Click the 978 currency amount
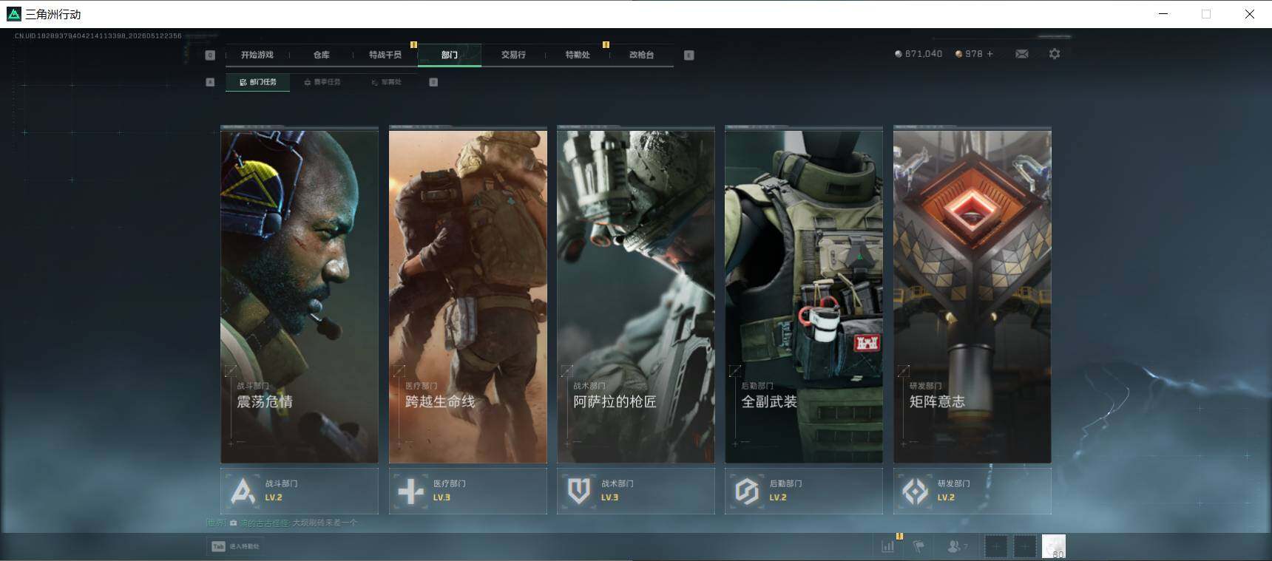This screenshot has width=1272, height=561. click(x=974, y=54)
